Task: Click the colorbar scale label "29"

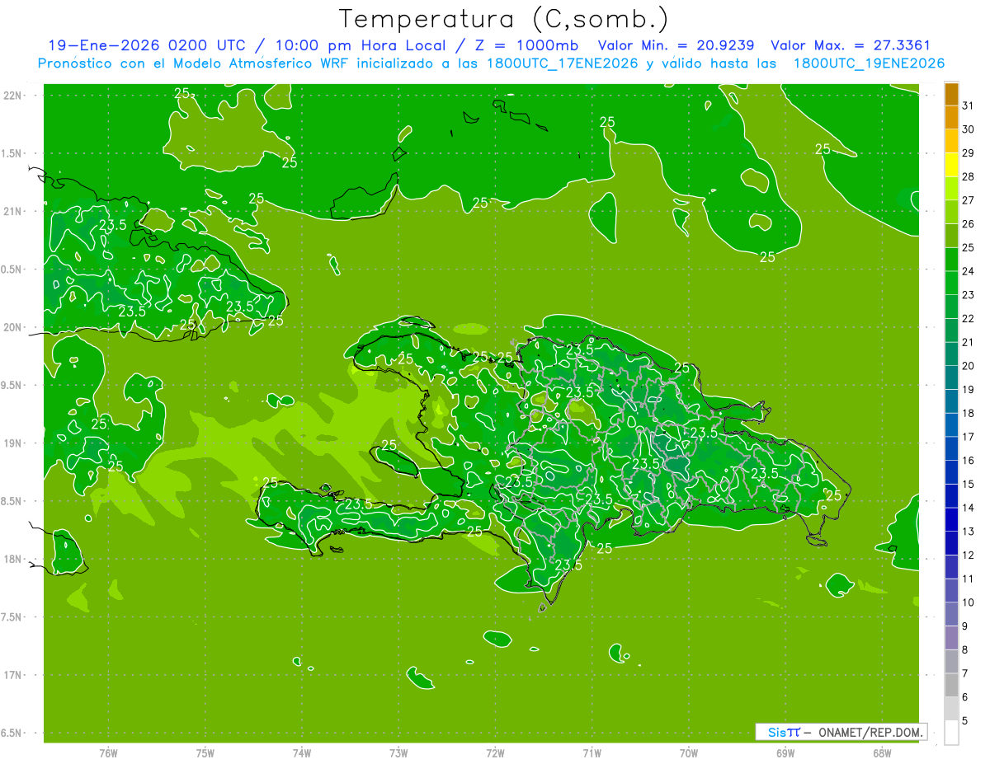Action: (x=968, y=152)
